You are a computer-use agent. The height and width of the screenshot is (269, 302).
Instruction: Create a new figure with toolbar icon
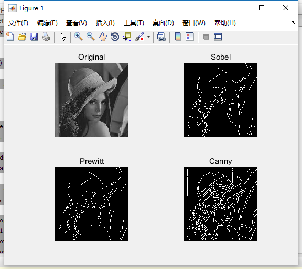click(10, 37)
